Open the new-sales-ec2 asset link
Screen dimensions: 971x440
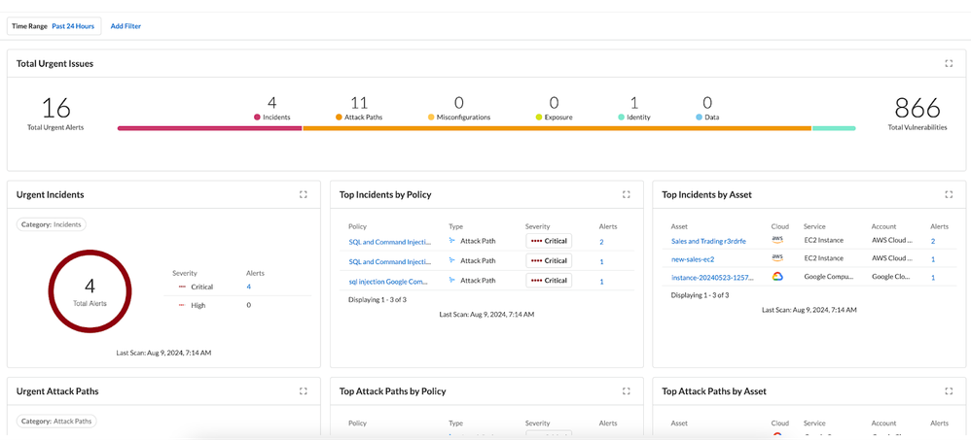tap(693, 259)
